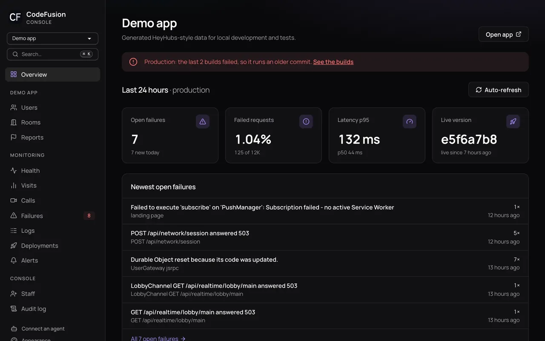Image resolution: width=545 pixels, height=341 pixels.
Task: Click the alert circle icon in banner
Action: pos(133,62)
